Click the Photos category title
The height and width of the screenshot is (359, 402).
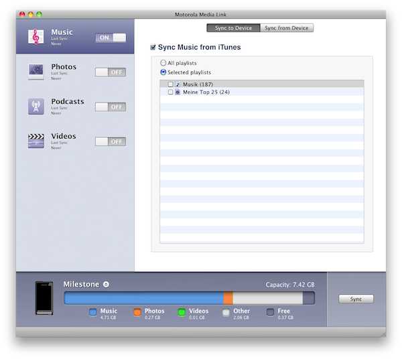coord(64,66)
